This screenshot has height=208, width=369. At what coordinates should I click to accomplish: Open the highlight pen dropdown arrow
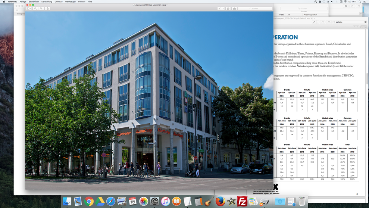coord(223,9)
